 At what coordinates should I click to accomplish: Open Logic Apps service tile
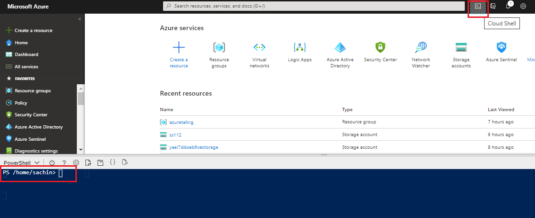point(300,52)
